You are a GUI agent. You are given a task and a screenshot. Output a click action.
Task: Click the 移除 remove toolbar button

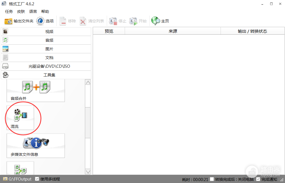tap(68, 21)
